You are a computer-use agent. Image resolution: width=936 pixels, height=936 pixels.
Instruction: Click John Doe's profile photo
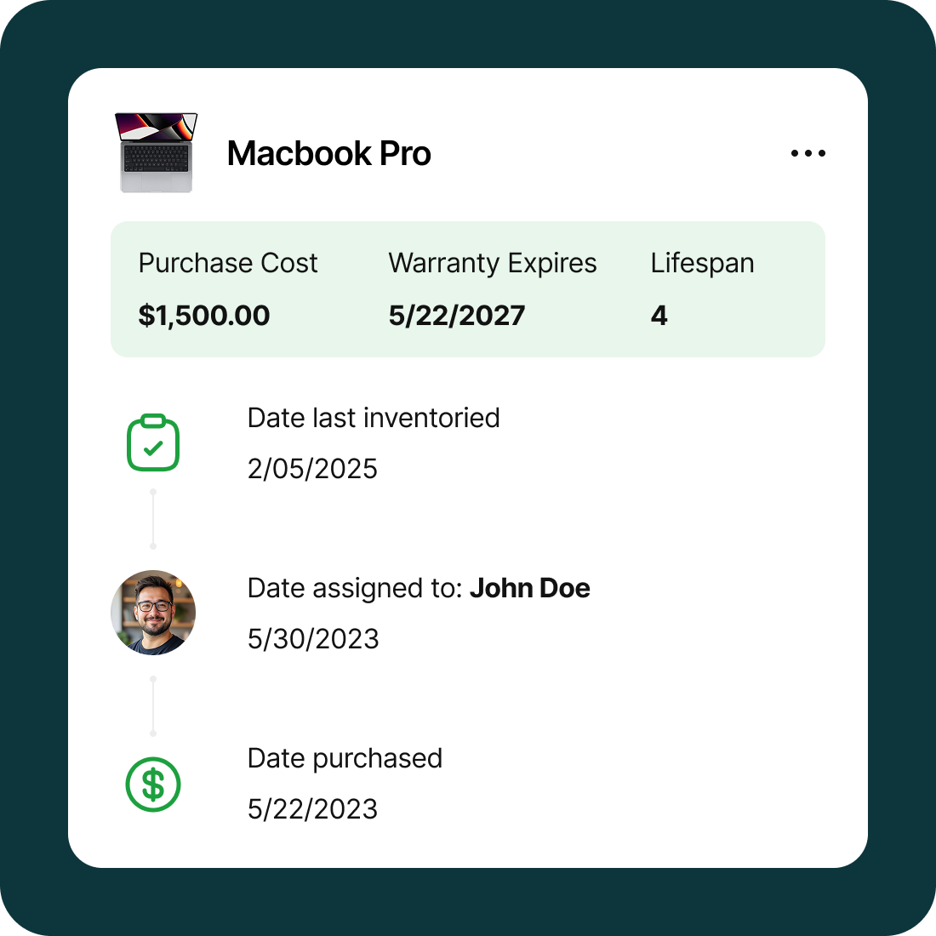(153, 613)
